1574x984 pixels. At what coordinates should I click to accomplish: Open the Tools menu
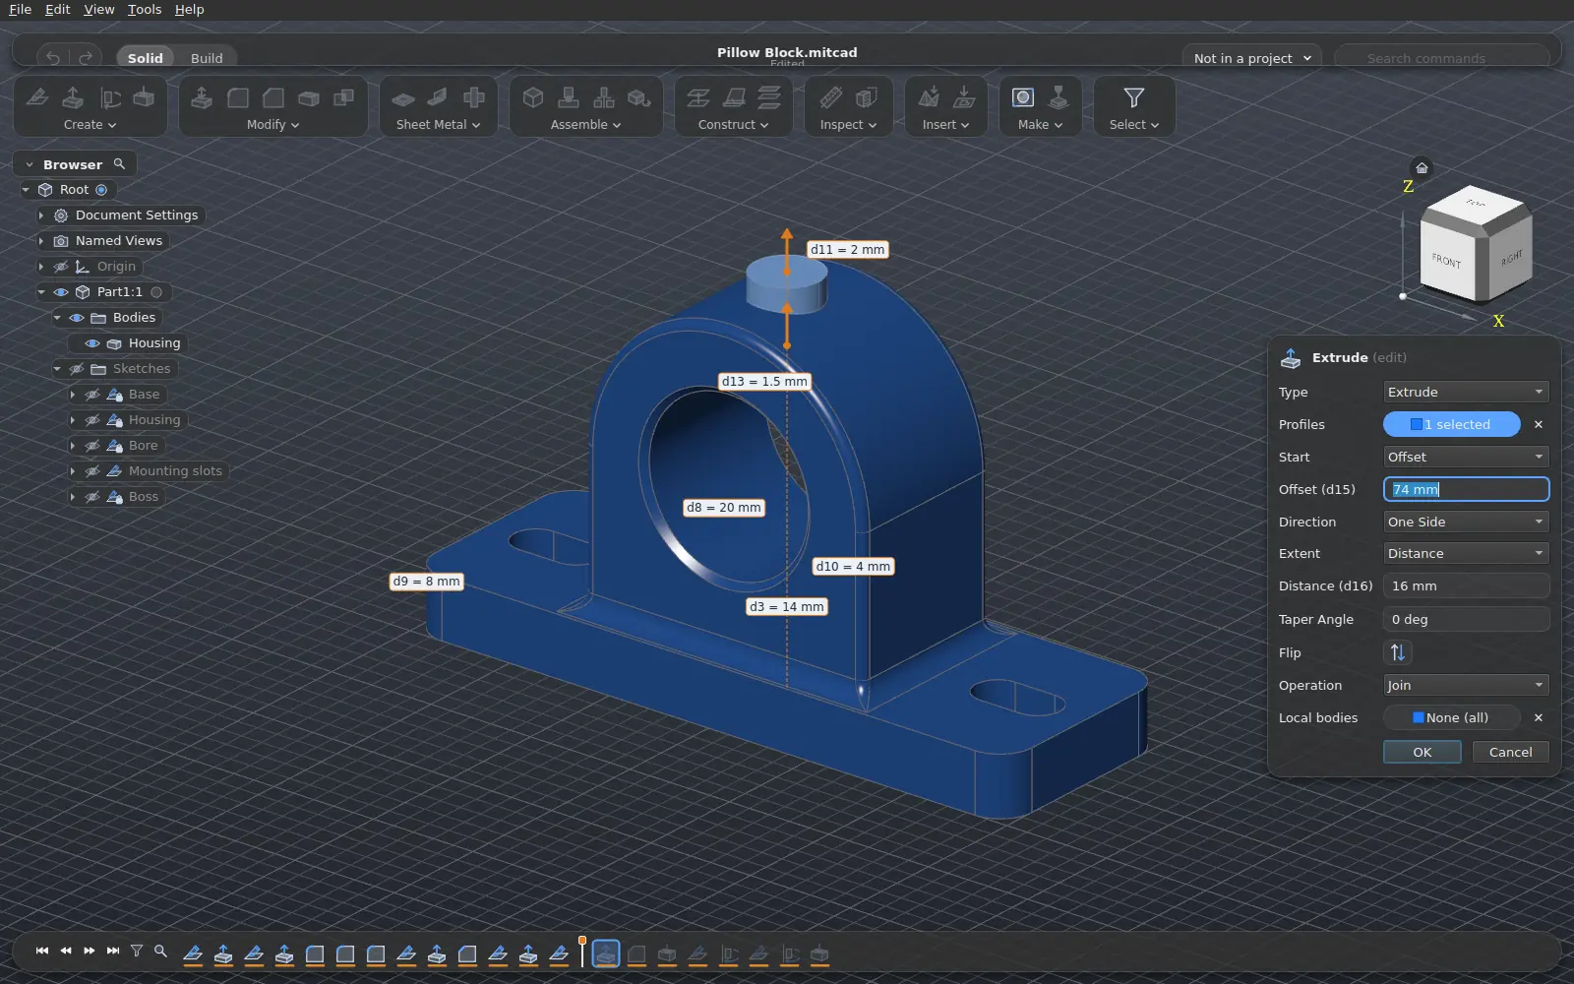[145, 9]
